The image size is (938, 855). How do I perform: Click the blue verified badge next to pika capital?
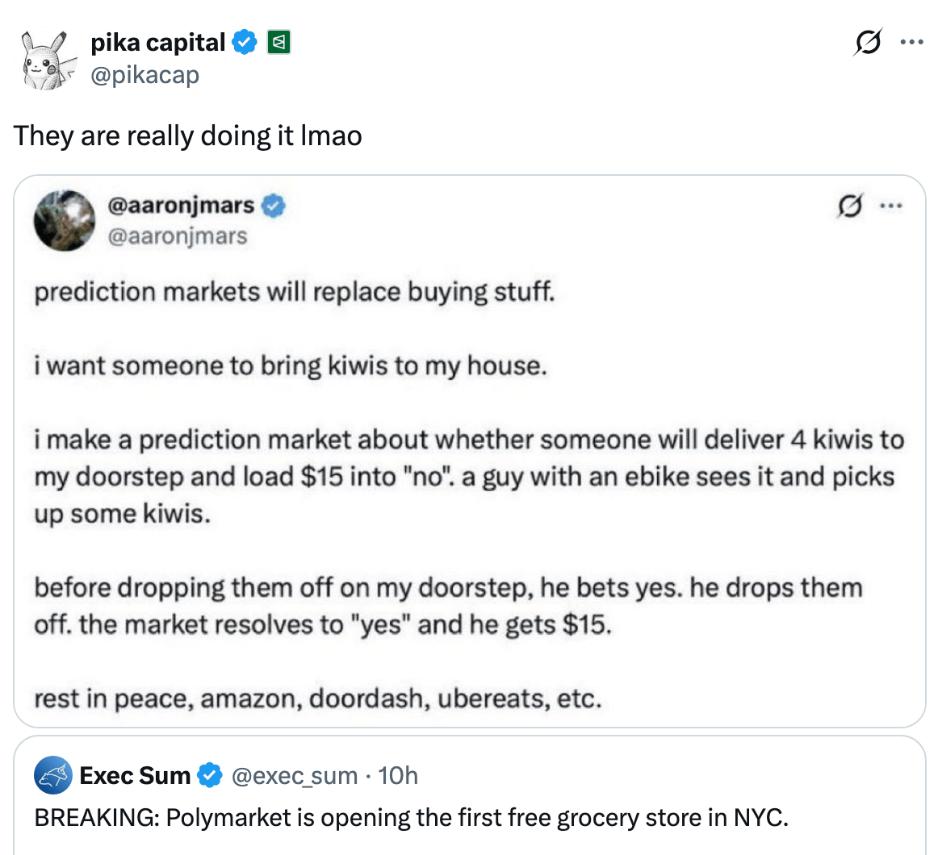click(x=245, y=42)
